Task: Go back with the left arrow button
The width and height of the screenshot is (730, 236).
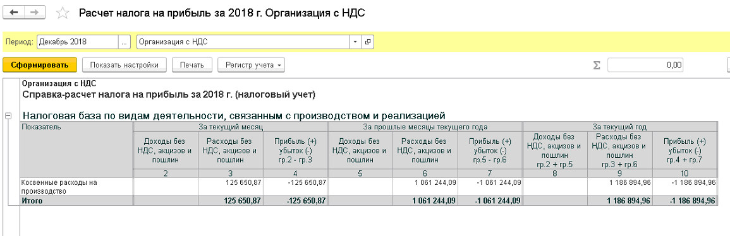Action: 14,13
